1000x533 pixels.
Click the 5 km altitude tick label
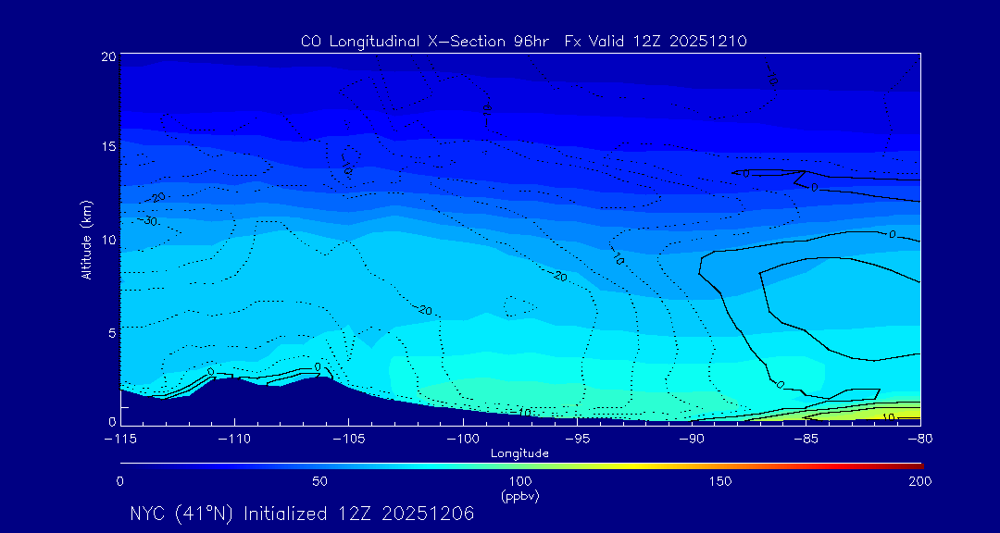pos(113,333)
